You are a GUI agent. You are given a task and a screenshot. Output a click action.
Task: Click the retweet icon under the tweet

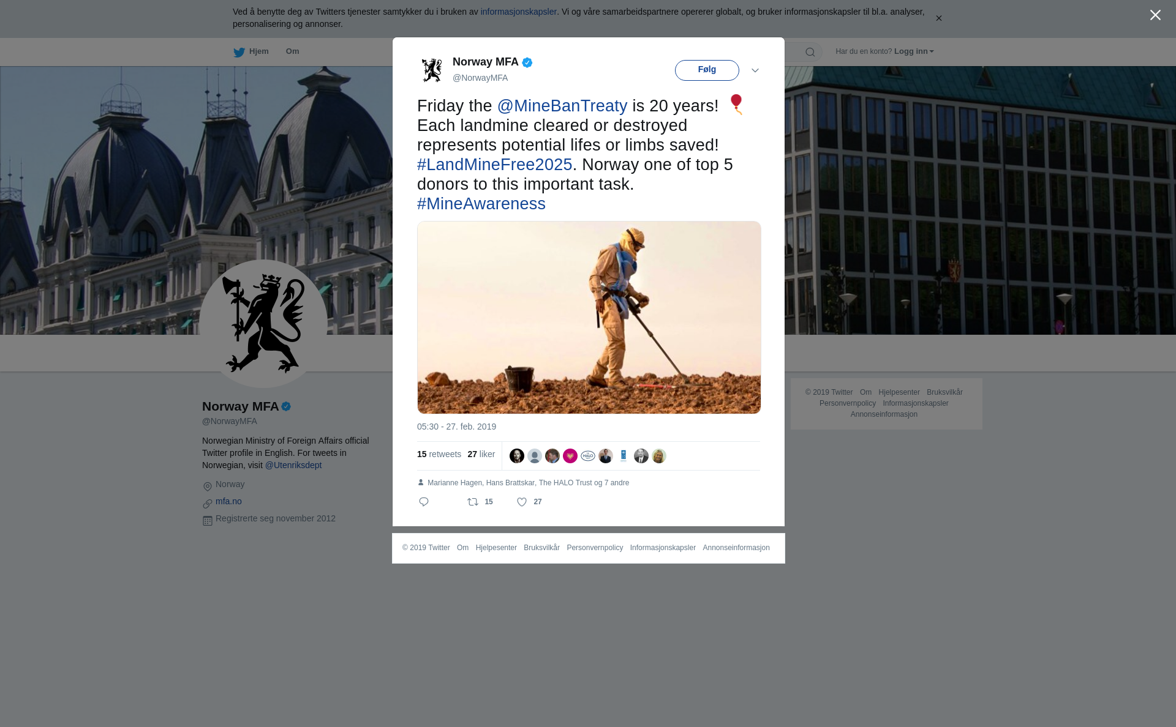click(x=473, y=502)
